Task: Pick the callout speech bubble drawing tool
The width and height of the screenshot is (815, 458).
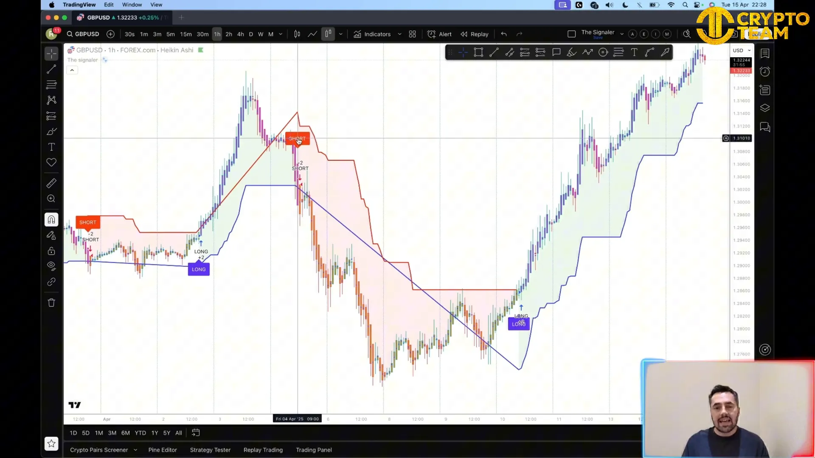Action: click(x=556, y=53)
